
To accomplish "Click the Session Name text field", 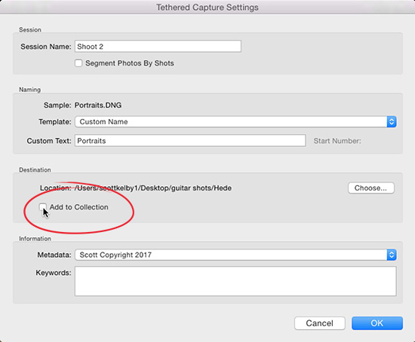I will (158, 47).
